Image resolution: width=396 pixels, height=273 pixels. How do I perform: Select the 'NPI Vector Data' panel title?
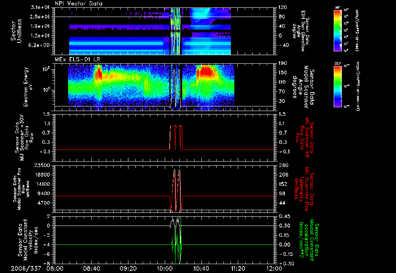click(x=79, y=3)
